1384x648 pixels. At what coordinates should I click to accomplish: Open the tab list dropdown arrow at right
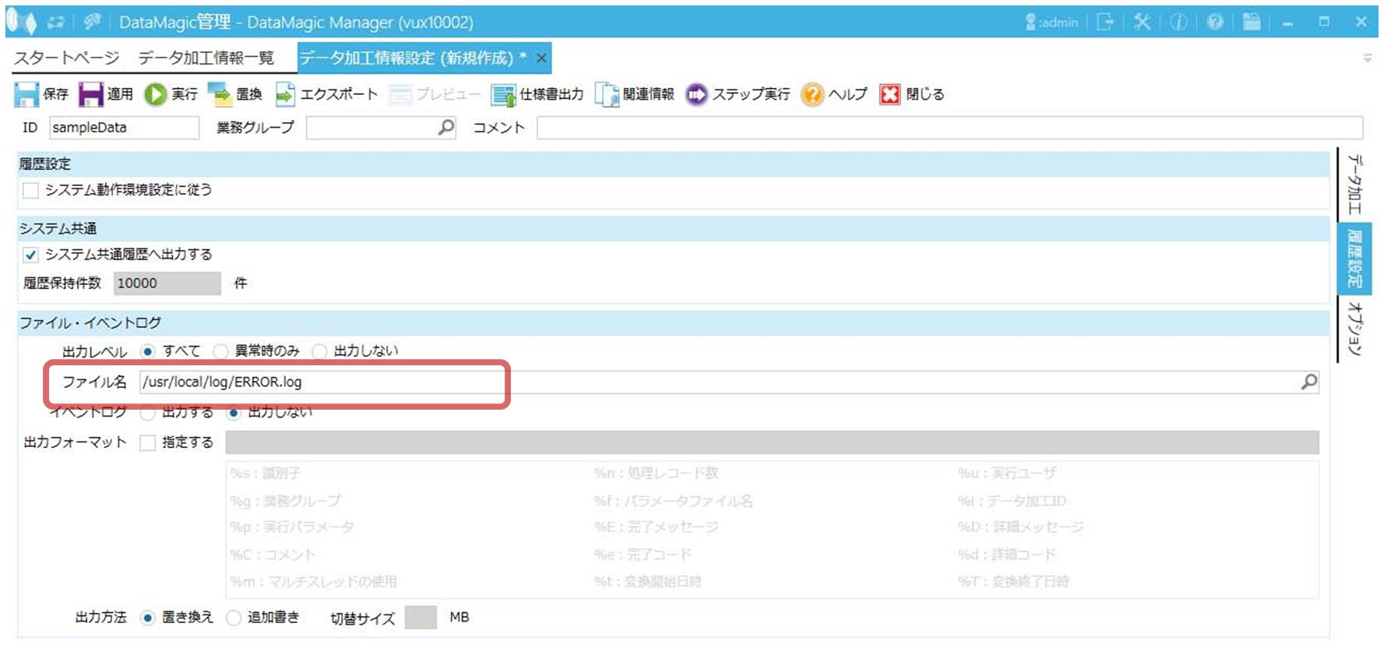1367,58
